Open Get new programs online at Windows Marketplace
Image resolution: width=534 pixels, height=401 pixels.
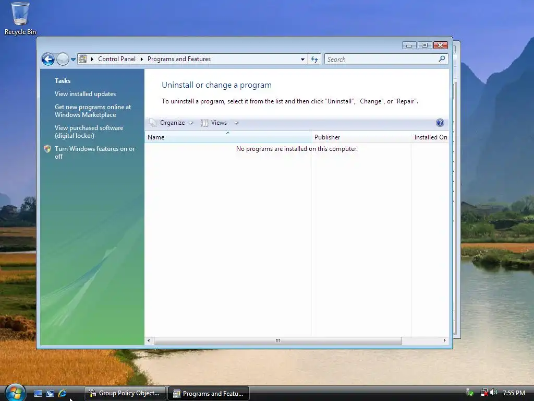93,111
